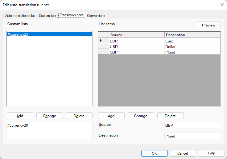This screenshot has width=227, height=159.
Task: Switch to the Auto-translation rules tab
Action: (20, 16)
